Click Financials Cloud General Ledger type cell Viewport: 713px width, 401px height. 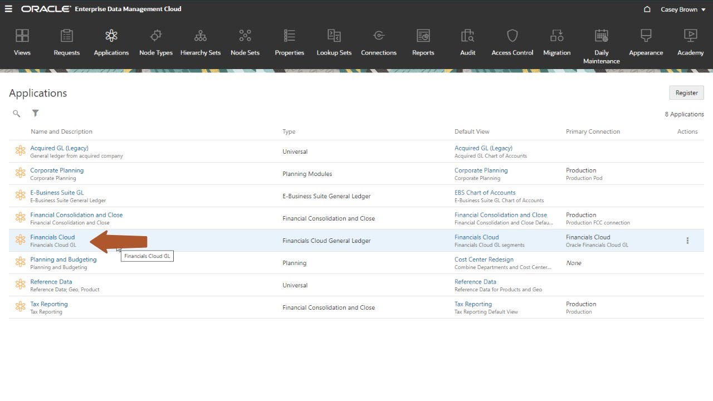(326, 241)
